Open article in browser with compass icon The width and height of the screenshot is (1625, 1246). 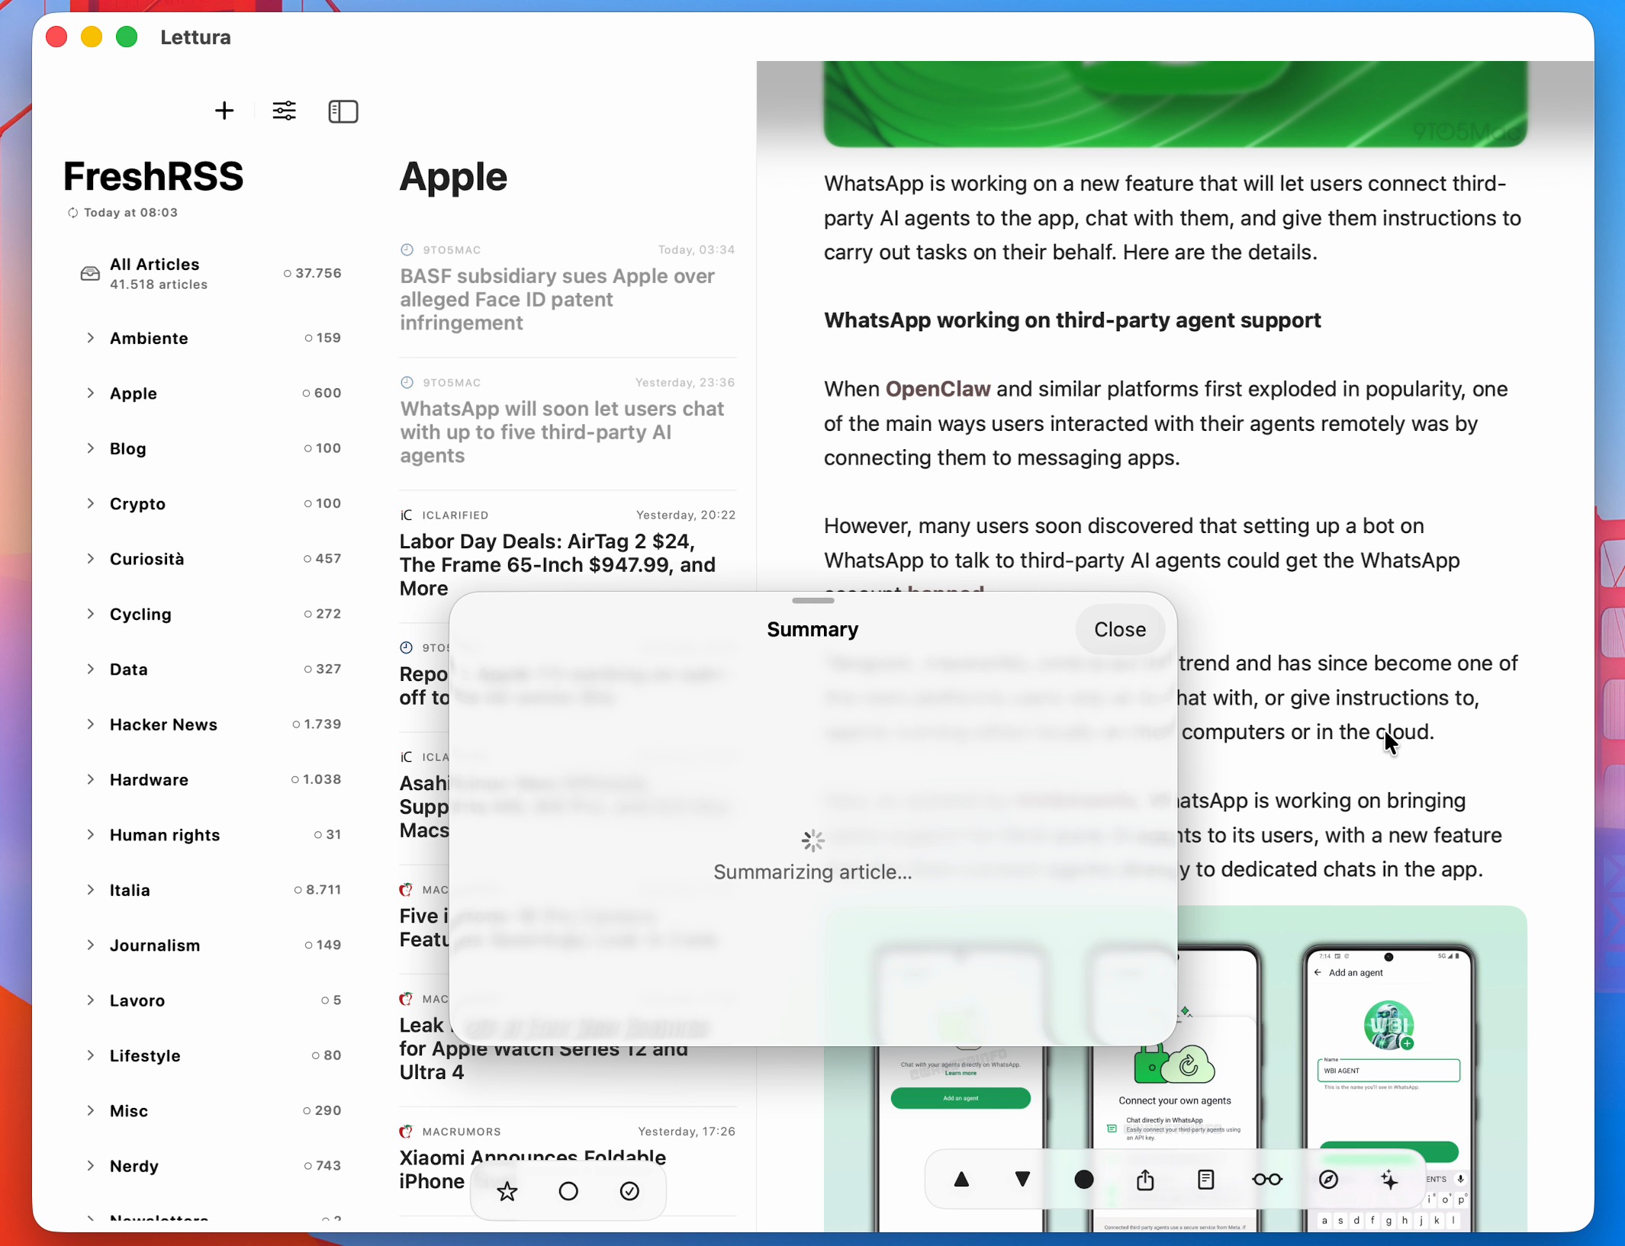[1328, 1180]
